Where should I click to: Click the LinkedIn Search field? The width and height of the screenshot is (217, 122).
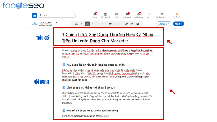[57, 15]
